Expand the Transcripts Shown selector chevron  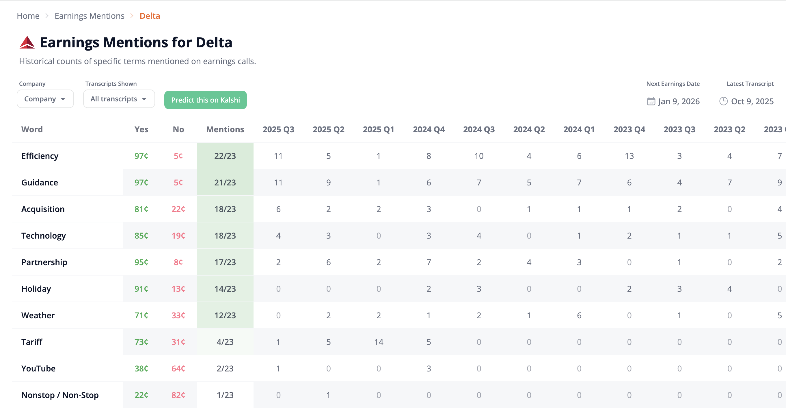145,99
